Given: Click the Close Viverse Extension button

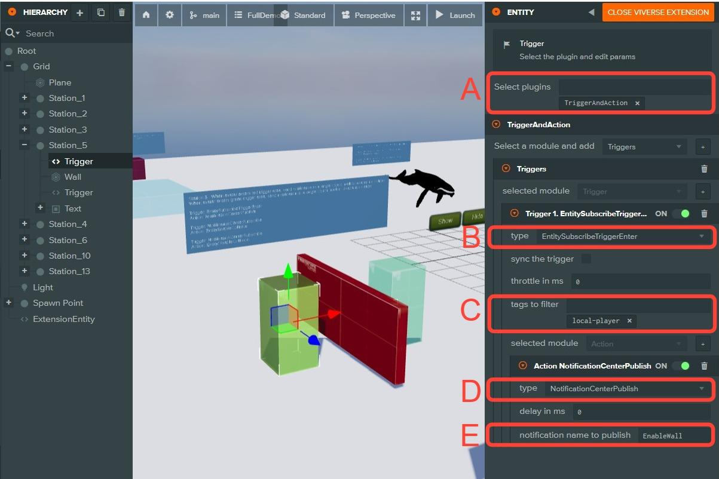Looking at the screenshot, I should [x=658, y=12].
